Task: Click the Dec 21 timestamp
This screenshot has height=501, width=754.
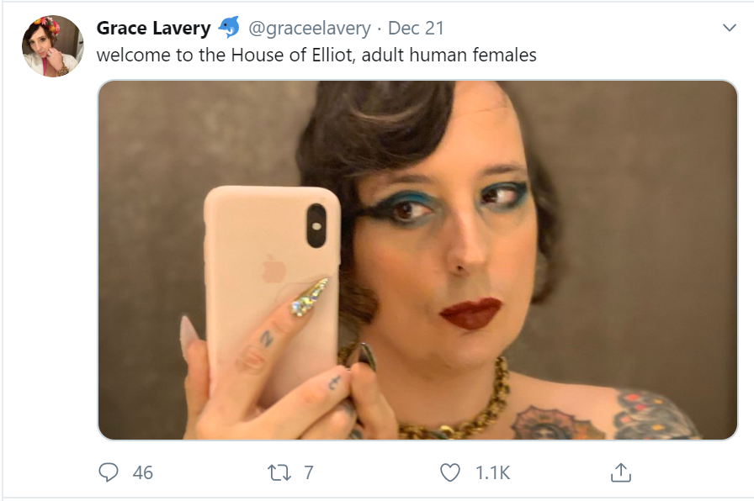Action: [x=416, y=28]
